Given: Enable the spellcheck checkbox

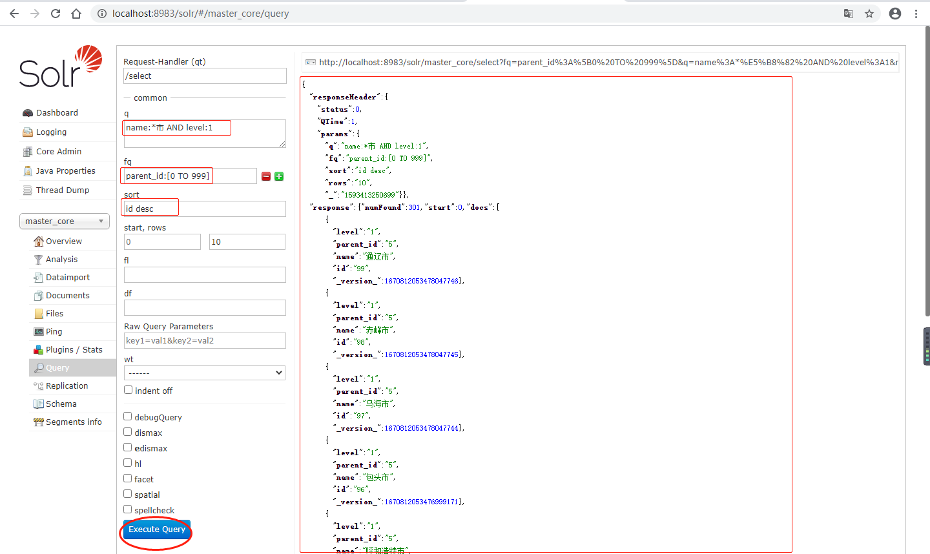Looking at the screenshot, I should tap(128, 509).
